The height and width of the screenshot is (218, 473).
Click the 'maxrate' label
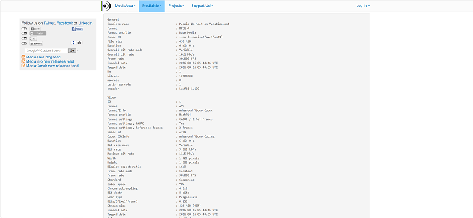tap(113, 80)
